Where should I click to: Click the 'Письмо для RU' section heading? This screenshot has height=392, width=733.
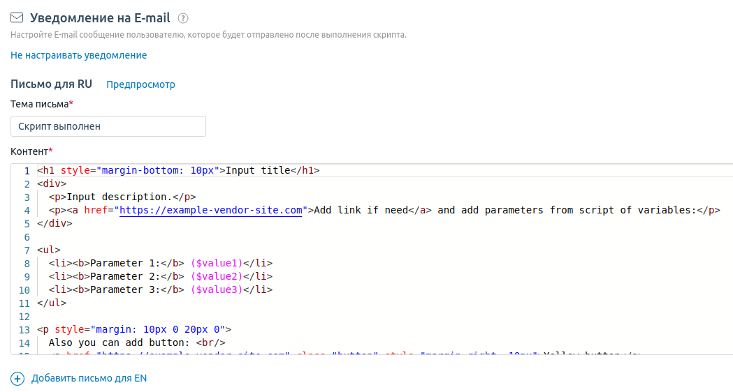coord(51,84)
